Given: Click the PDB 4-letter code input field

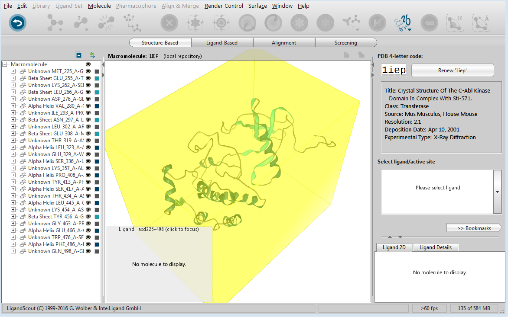Looking at the screenshot, I should coord(394,70).
